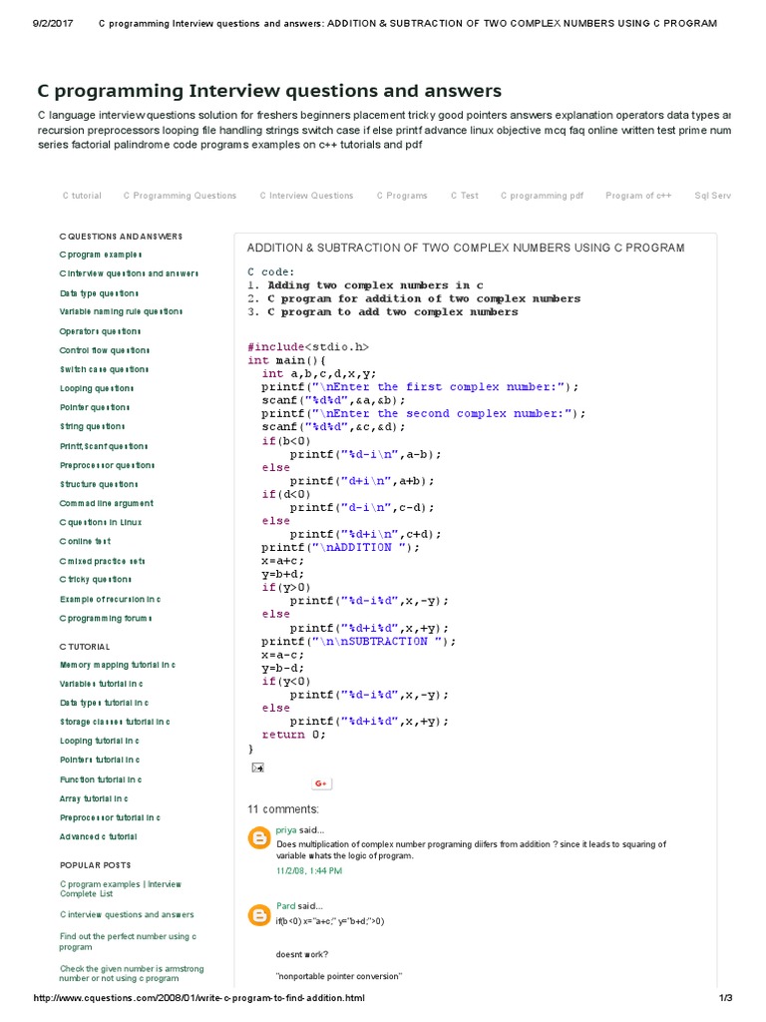Open the 'Function tutorial in c' link
This screenshot has width=766, height=1022.
tap(101, 779)
